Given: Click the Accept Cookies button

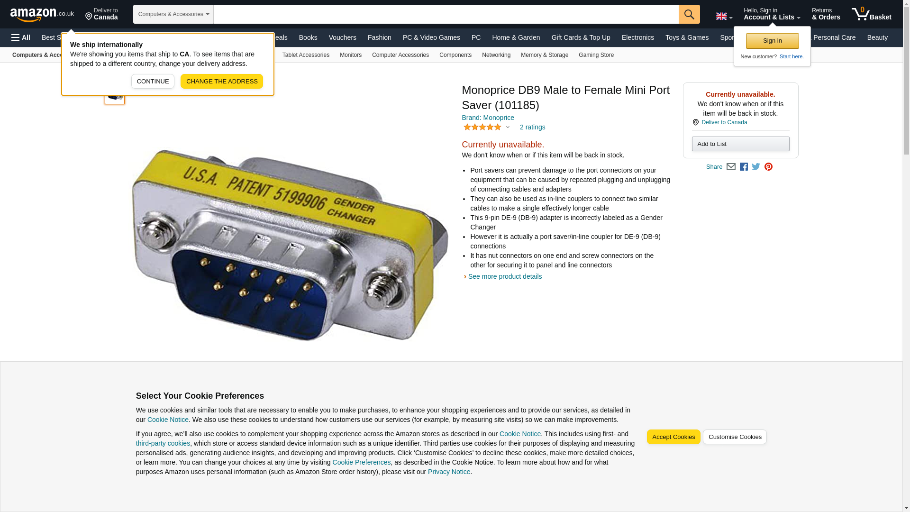Looking at the screenshot, I should (673, 437).
